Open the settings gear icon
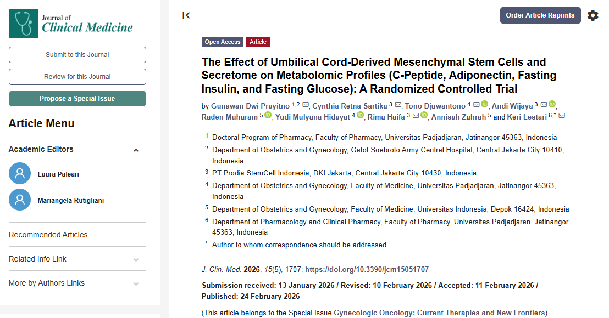609x318 pixels. click(x=593, y=15)
